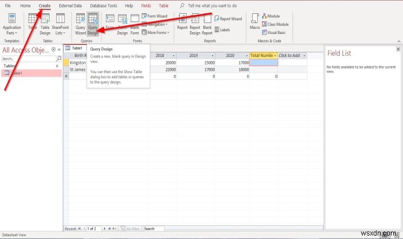
Task: Click the navigation search magnifier icon
Action: (x=59, y=59)
